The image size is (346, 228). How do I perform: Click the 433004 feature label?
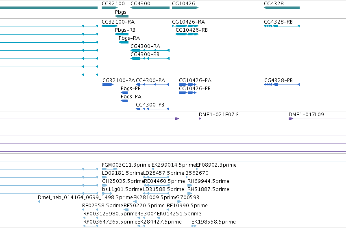point(147,214)
